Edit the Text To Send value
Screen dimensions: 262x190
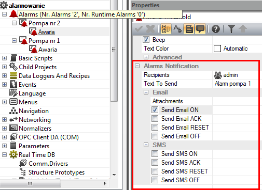pos(236,84)
